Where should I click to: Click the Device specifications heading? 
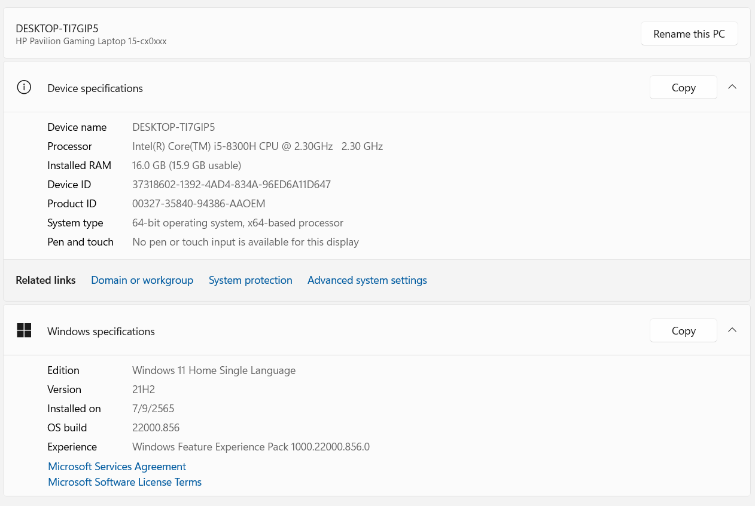[x=95, y=88]
